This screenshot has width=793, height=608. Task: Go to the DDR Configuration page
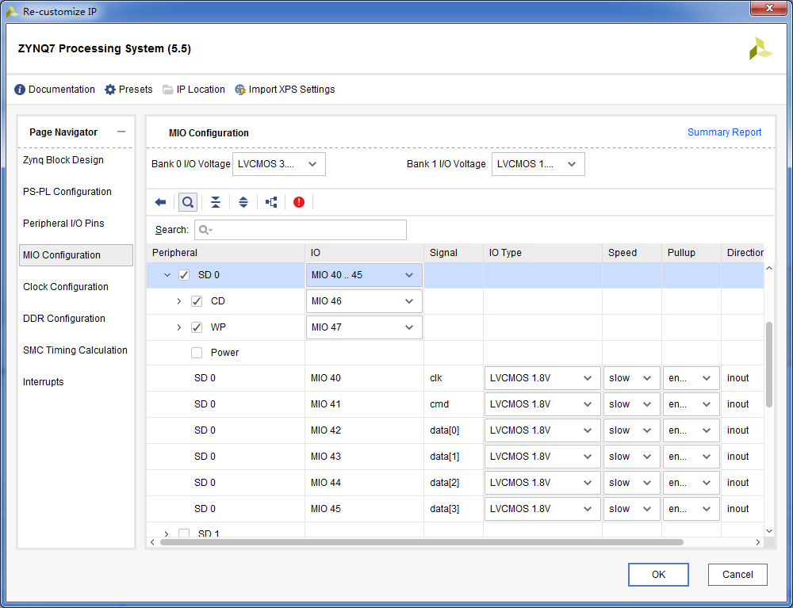[x=64, y=319]
